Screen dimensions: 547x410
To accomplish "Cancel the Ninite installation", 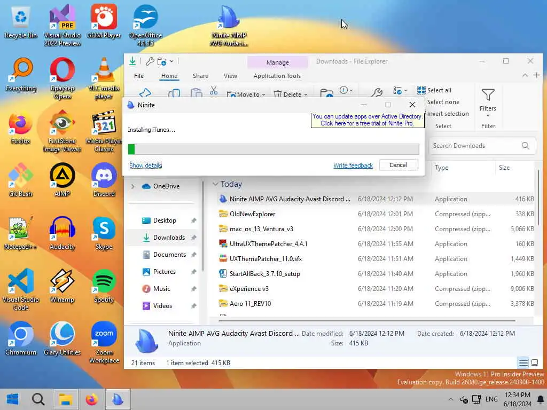I will click(398, 165).
